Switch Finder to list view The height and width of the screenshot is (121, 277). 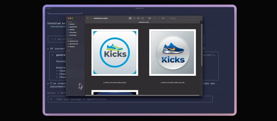point(134,18)
